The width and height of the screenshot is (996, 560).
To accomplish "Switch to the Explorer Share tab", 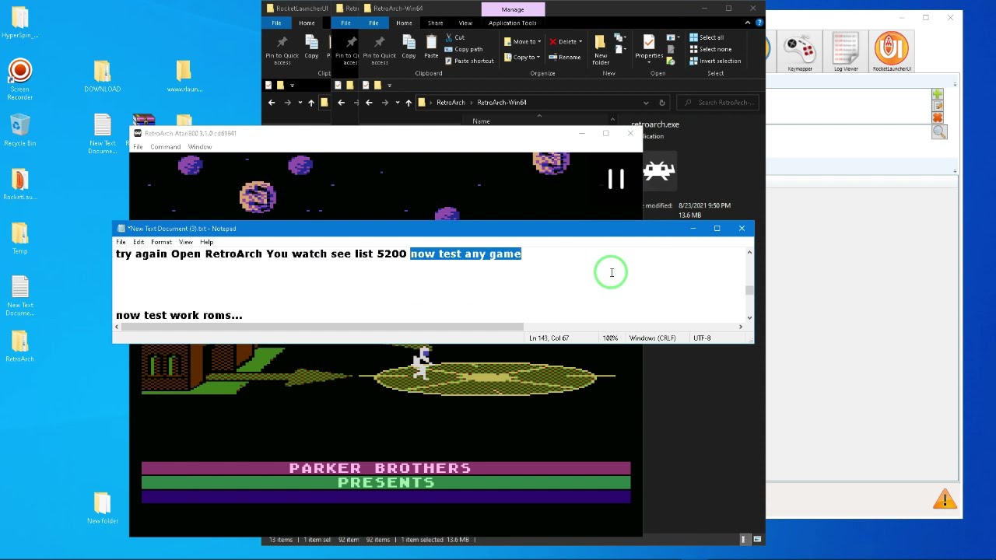I will (x=435, y=23).
